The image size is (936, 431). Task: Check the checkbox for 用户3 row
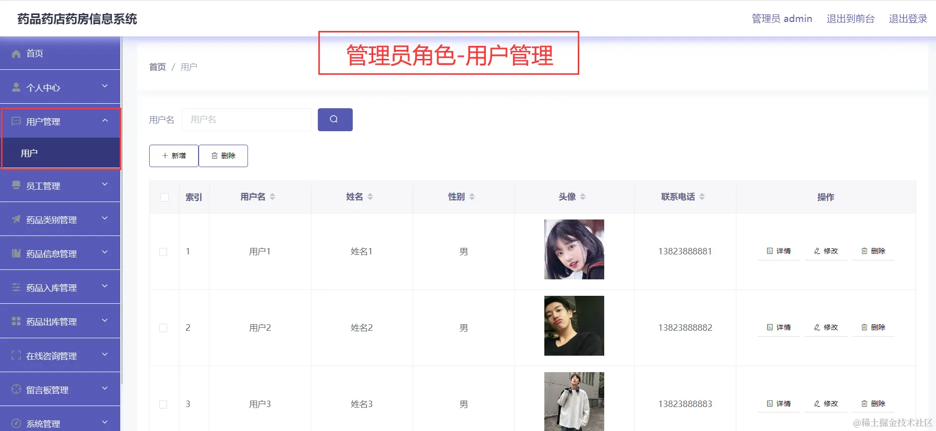[x=163, y=404]
